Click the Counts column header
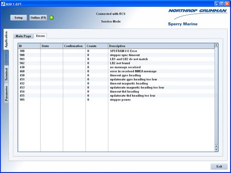Image resolution: width=231 pixels, height=173 pixels. 97,46
